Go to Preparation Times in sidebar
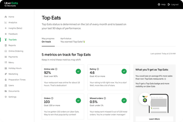 point(15,80)
